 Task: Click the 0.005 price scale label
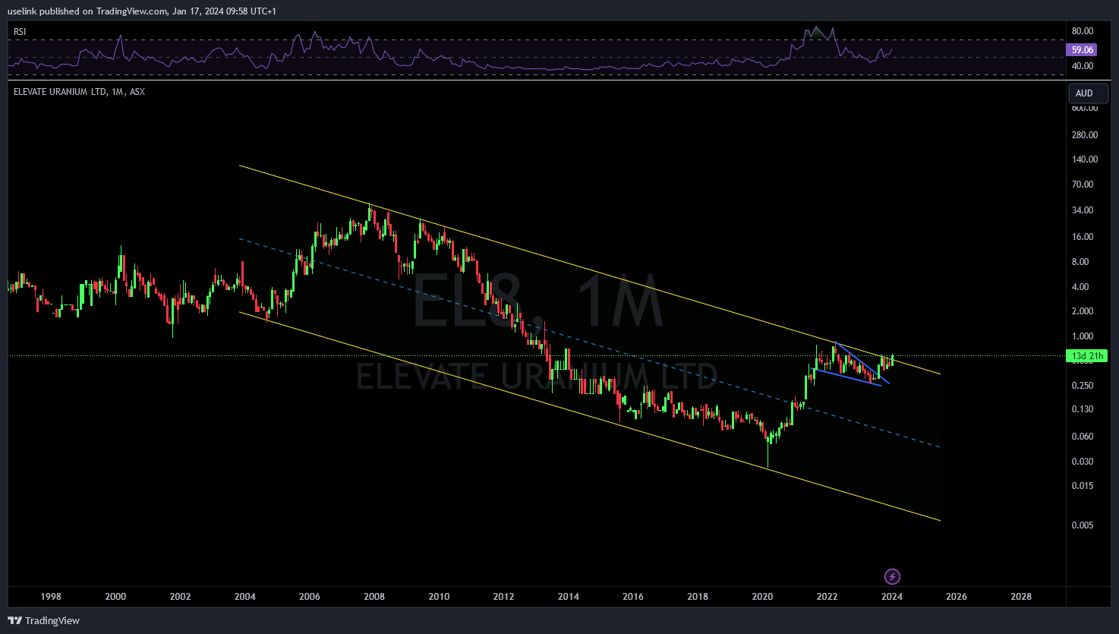pos(1082,525)
